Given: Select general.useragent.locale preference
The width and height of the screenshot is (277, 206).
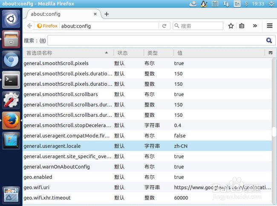Looking at the screenshot, I should pos(147,146).
